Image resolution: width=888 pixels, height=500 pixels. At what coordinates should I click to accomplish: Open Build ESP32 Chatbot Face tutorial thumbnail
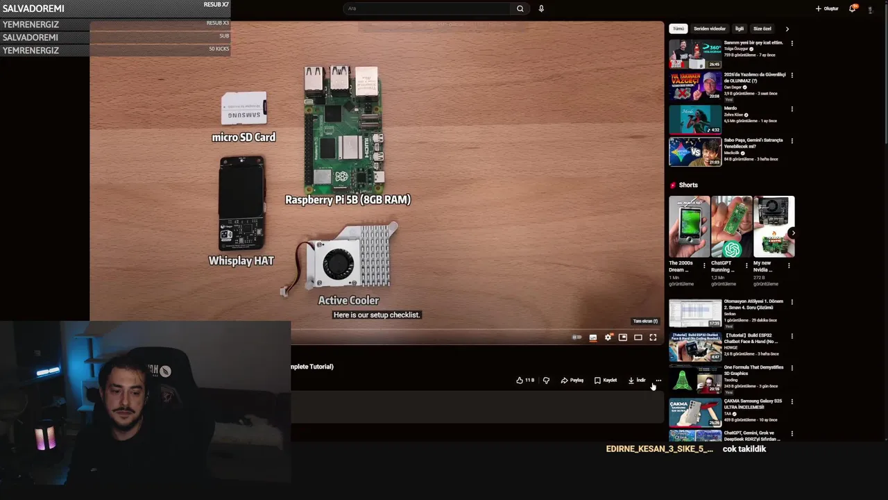pyautogui.click(x=695, y=348)
